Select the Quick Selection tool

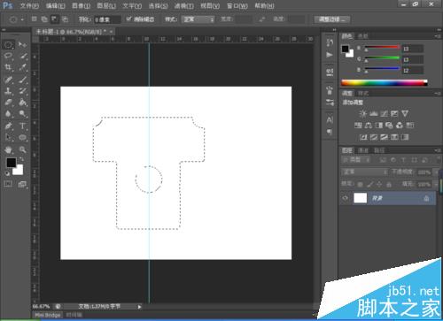click(x=22, y=56)
